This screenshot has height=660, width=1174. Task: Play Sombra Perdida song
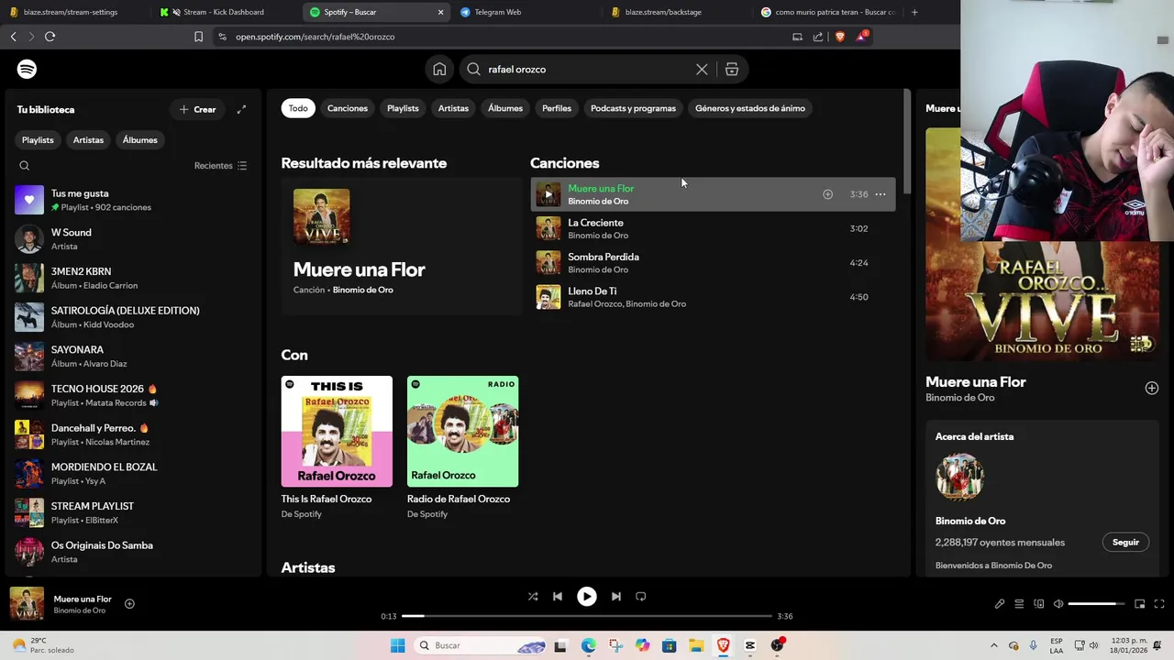pyautogui.click(x=713, y=263)
